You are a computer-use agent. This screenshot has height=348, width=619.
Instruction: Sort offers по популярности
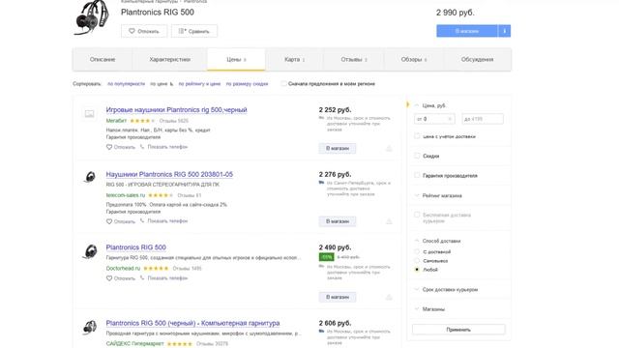pos(126,84)
